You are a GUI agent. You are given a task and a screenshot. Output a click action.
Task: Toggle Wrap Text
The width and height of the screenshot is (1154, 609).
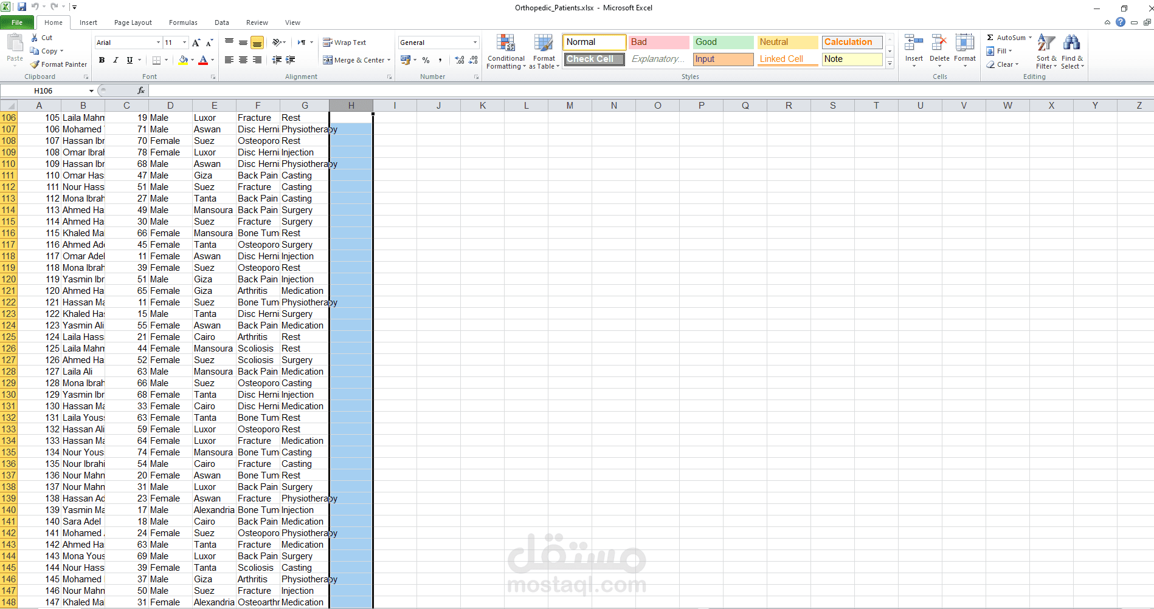coord(344,43)
